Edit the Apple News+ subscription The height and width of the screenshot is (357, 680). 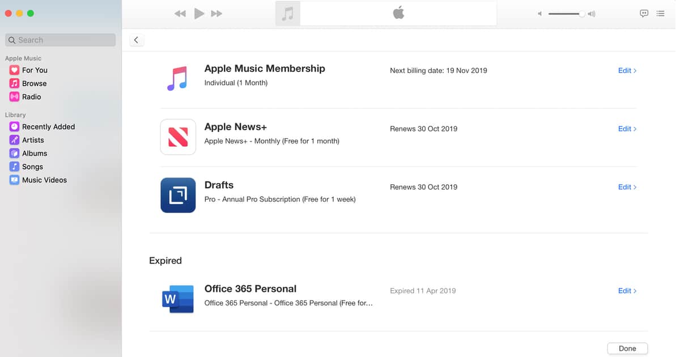pos(627,129)
